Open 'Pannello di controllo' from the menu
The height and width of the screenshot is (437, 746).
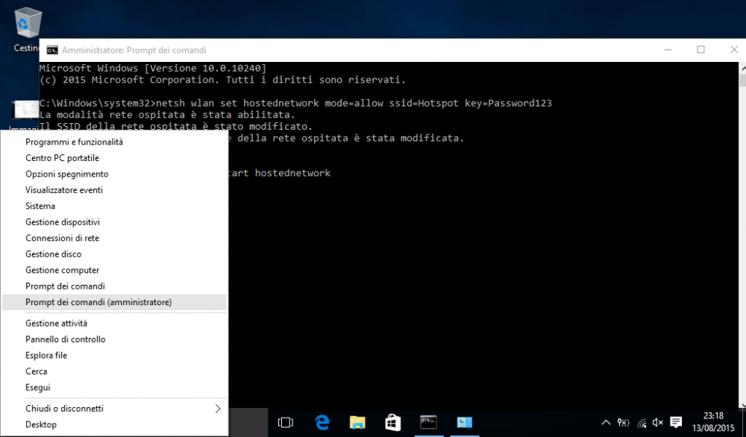[66, 339]
